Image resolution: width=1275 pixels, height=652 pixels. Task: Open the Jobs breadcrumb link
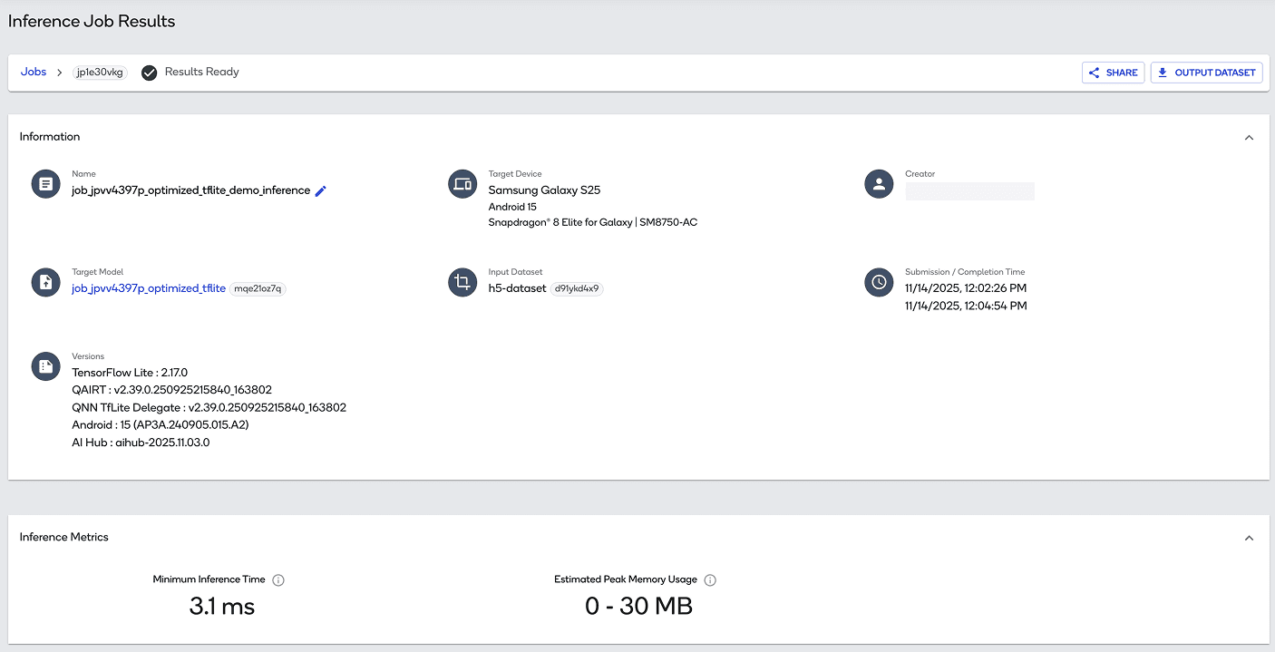point(33,72)
